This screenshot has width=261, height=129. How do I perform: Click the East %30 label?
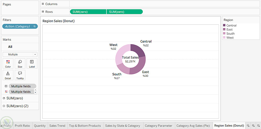145,74
